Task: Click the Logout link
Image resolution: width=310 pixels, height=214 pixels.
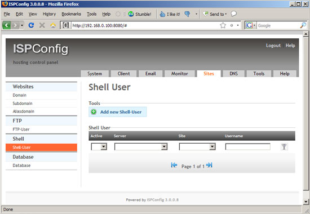Action: click(273, 46)
